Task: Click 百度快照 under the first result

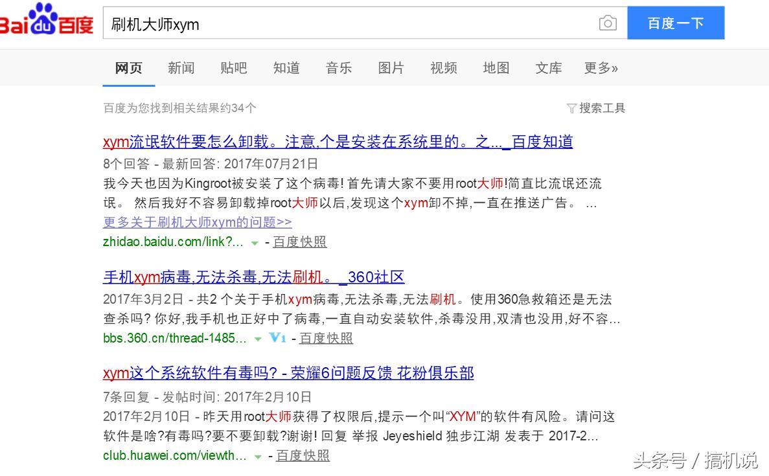Action: coord(299,242)
